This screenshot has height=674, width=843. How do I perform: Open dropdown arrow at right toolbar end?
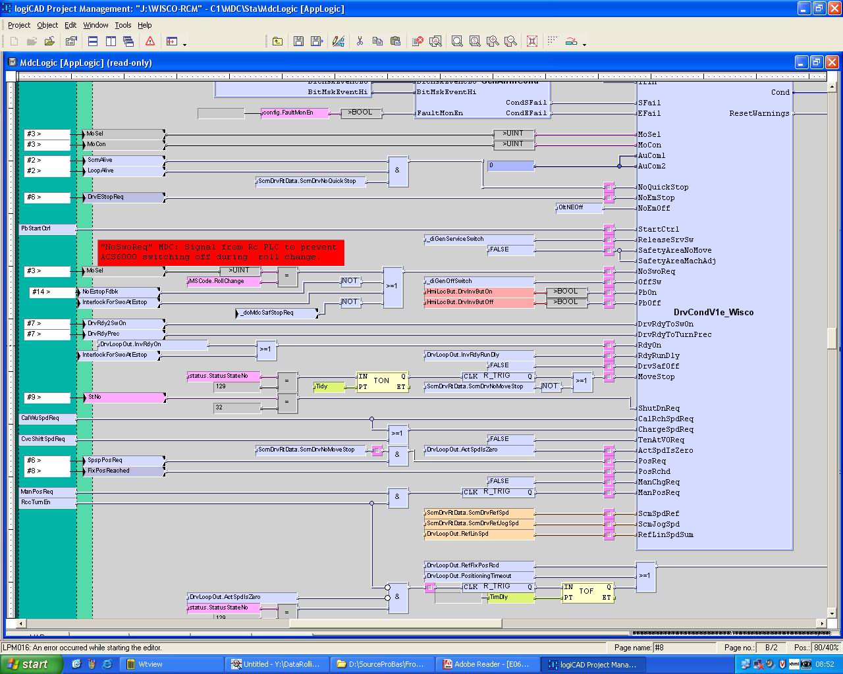tap(584, 44)
